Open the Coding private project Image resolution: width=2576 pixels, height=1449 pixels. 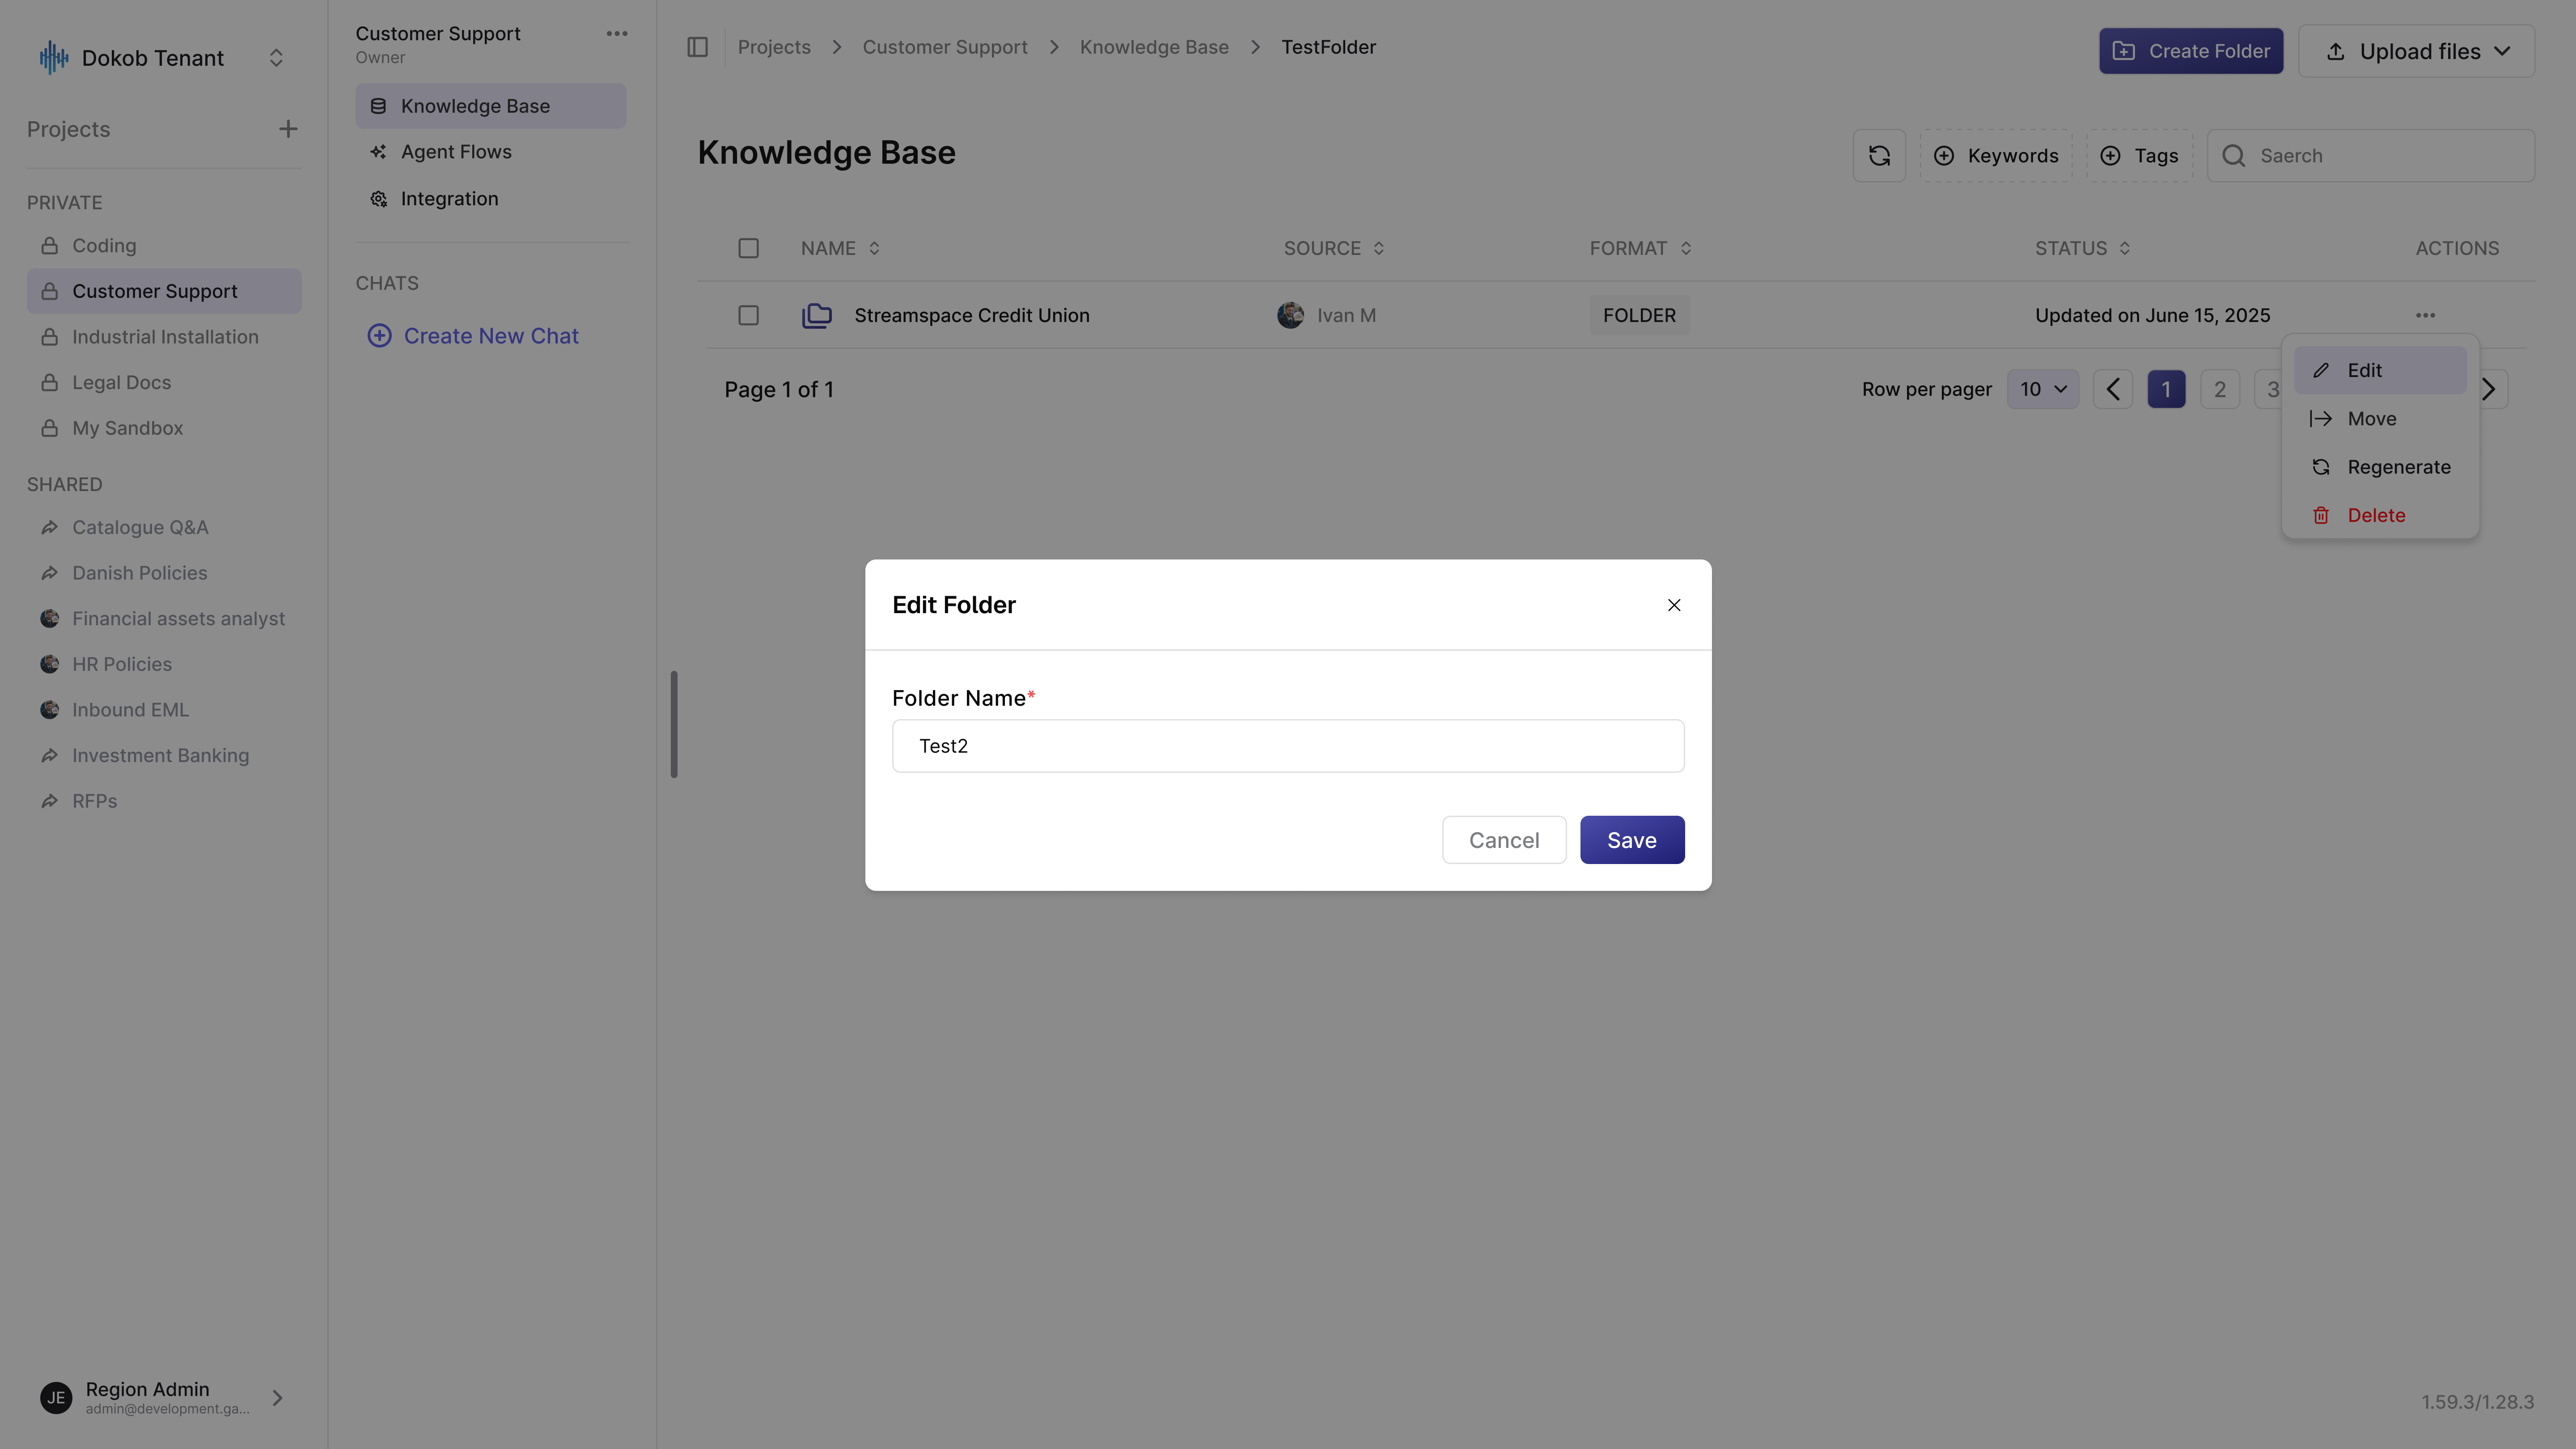[x=164, y=246]
